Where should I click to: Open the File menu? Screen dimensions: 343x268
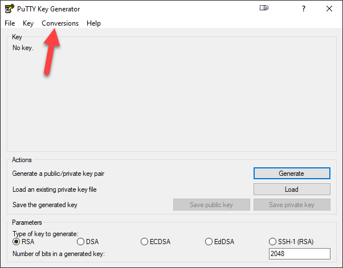tap(10, 23)
